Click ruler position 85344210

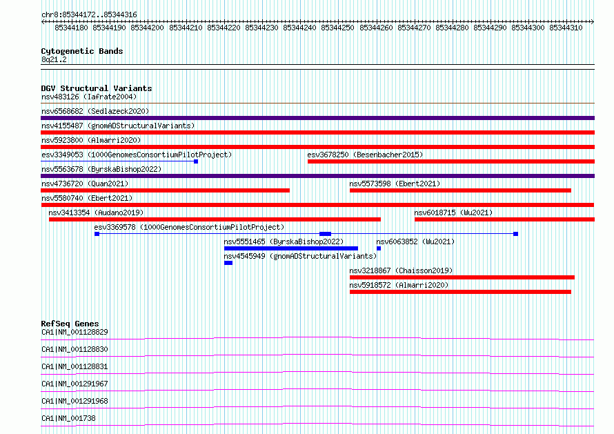pos(186,28)
